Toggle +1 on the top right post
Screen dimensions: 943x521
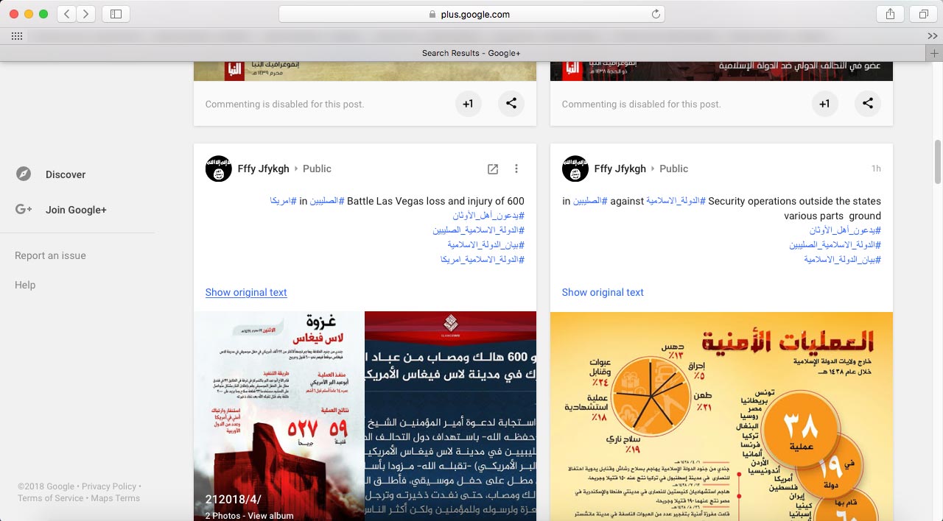[824, 104]
